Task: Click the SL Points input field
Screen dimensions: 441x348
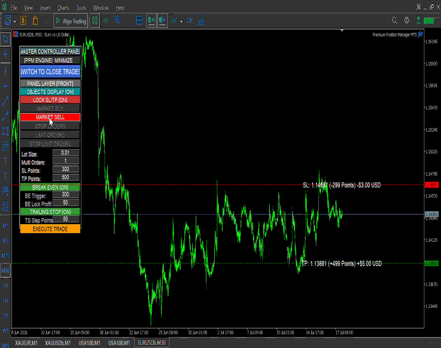Action: tap(66, 169)
